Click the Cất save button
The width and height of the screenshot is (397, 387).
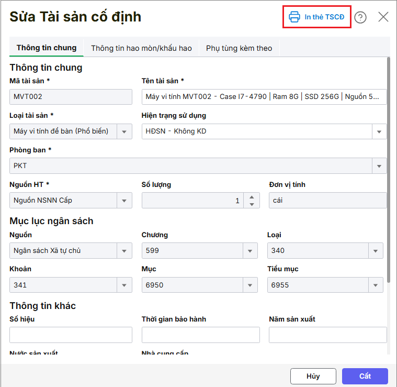pyautogui.click(x=365, y=376)
